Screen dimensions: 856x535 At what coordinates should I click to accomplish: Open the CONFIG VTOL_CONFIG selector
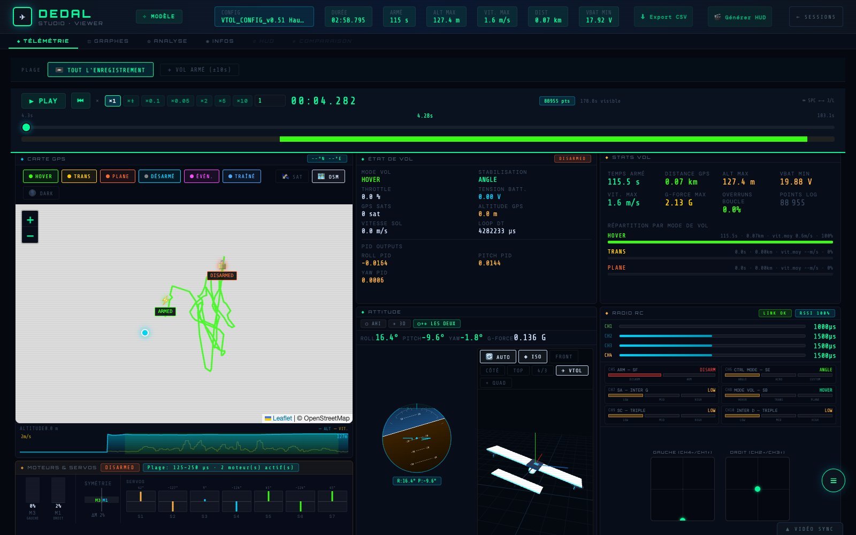pyautogui.click(x=264, y=17)
